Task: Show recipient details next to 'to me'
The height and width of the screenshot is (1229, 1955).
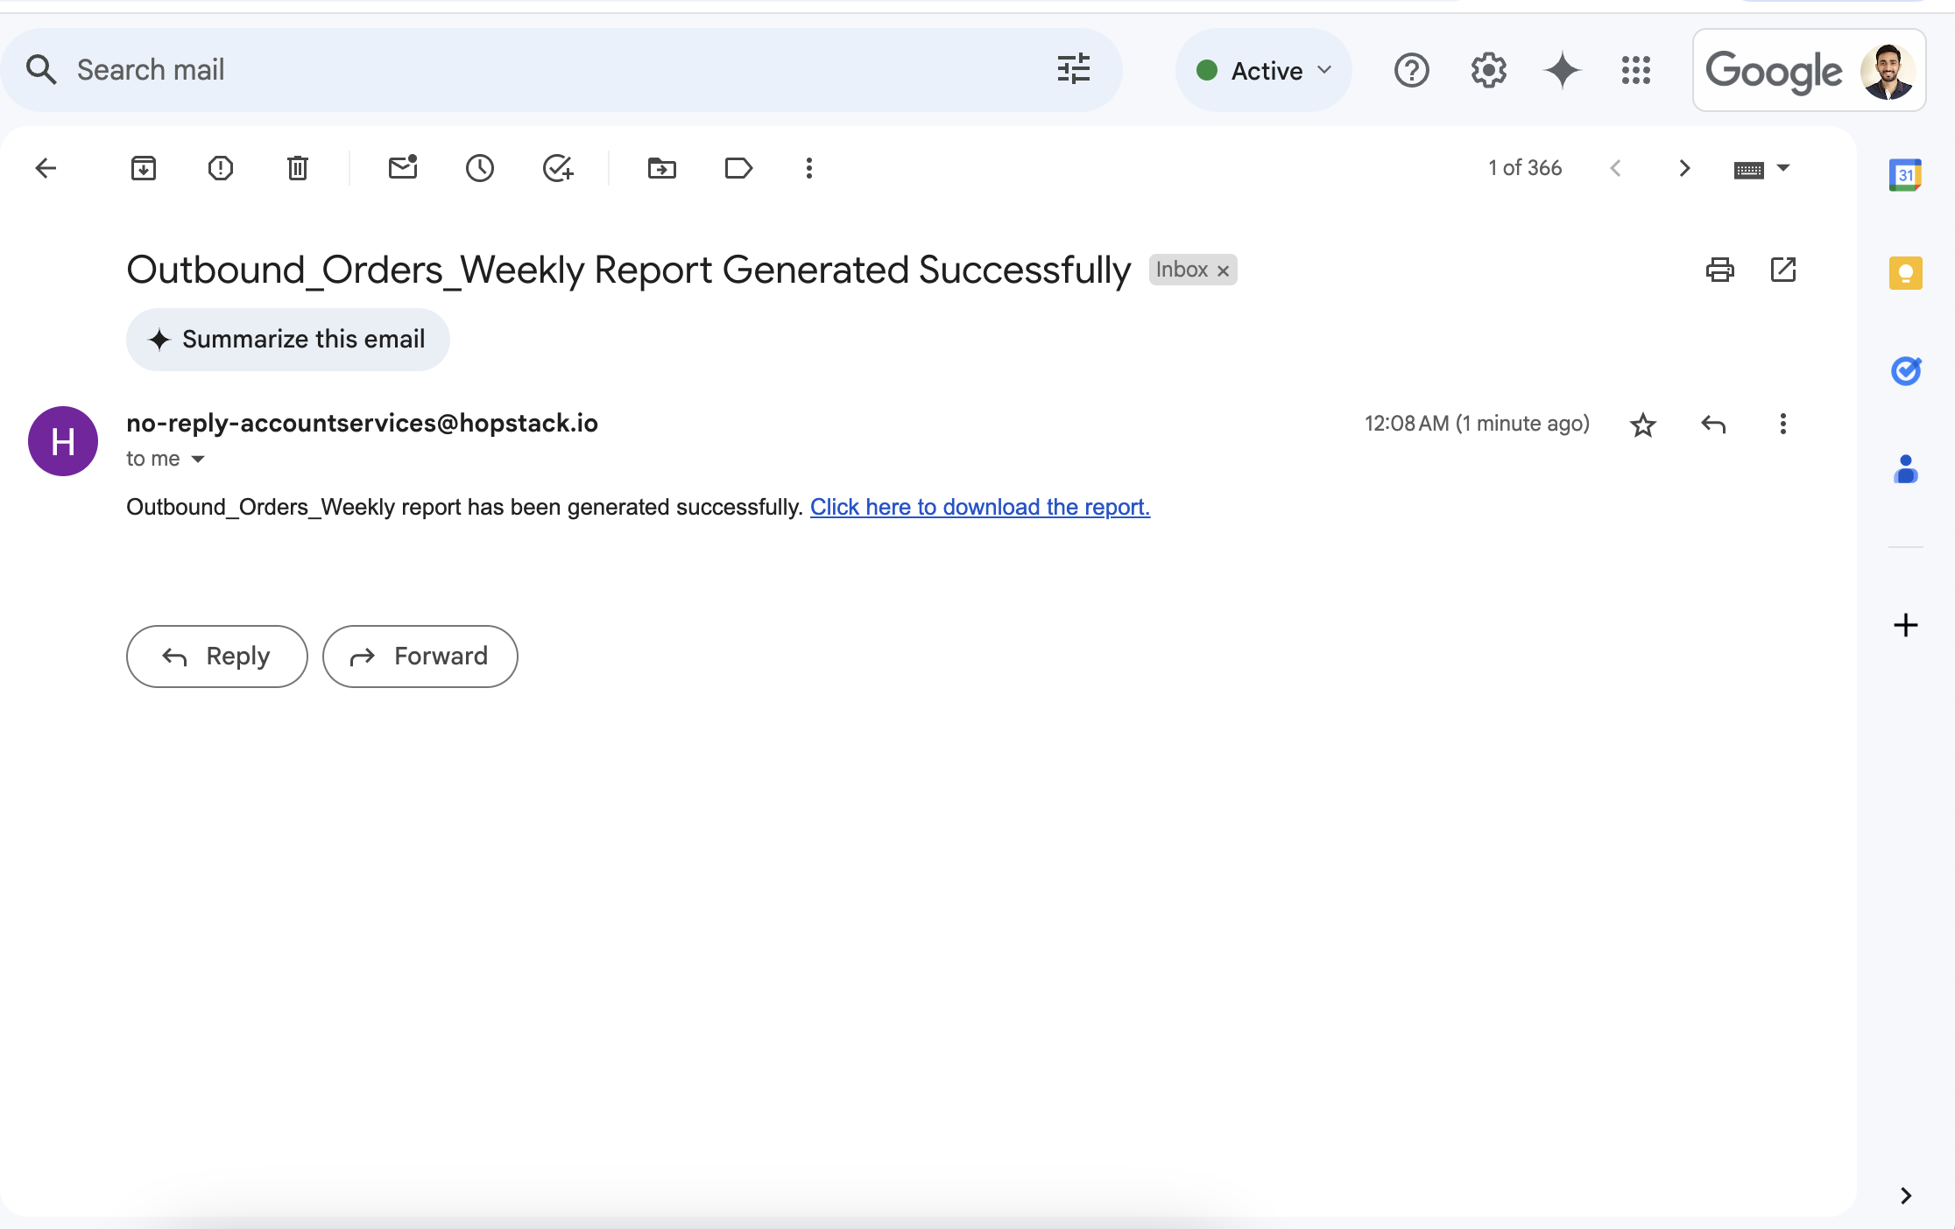Action: click(198, 459)
